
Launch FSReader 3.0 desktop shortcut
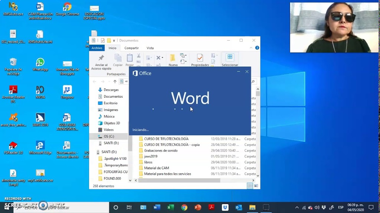pos(13,148)
